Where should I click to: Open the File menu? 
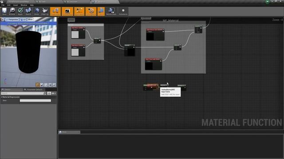coord(3,5)
